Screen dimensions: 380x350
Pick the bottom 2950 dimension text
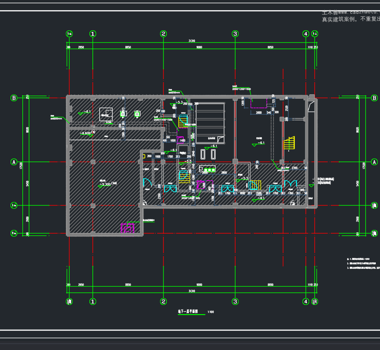coord(81,285)
